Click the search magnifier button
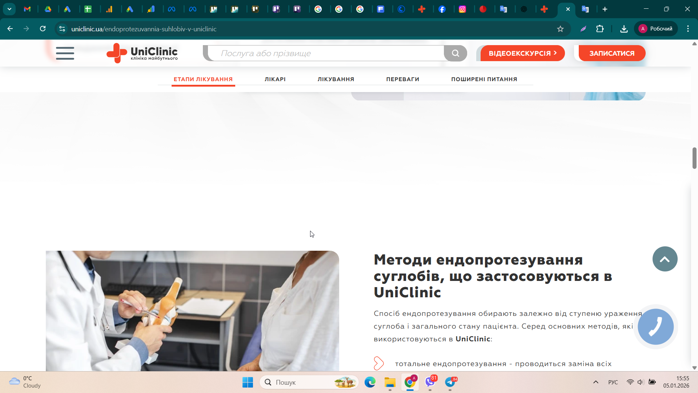This screenshot has width=698, height=393. pos(455,53)
